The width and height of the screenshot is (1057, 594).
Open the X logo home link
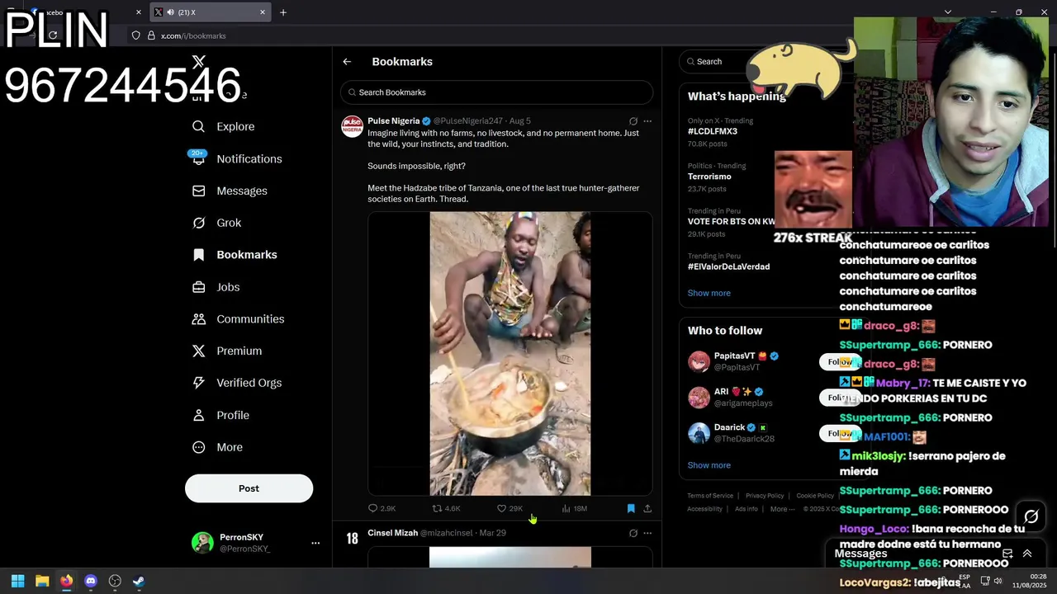tap(198, 62)
